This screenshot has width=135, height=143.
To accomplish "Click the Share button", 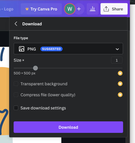I will click(114, 9).
